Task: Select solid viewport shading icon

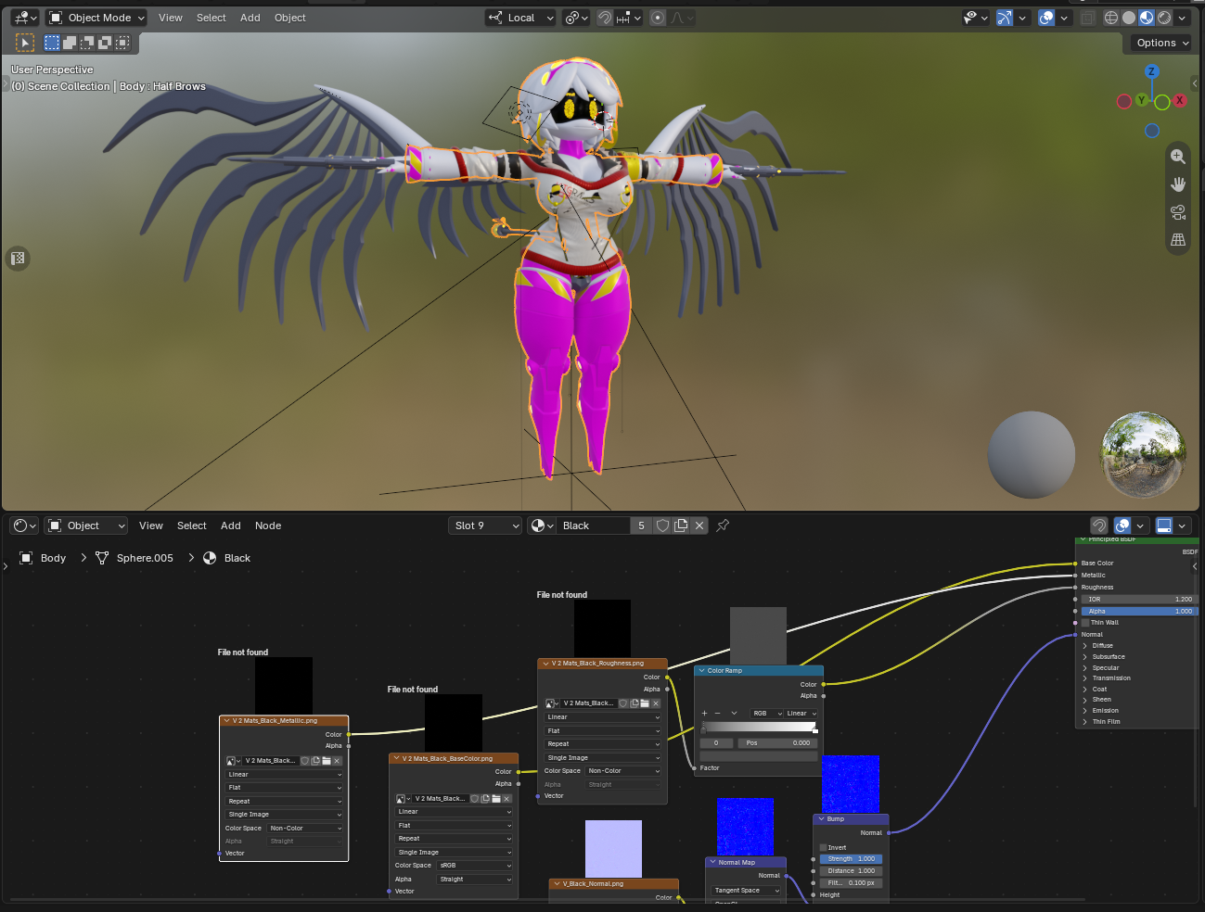Action: 1129,18
